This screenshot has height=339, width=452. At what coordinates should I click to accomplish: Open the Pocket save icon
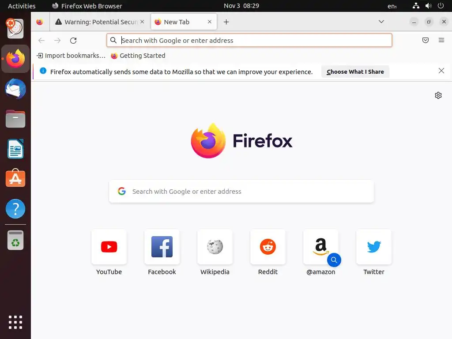(426, 40)
